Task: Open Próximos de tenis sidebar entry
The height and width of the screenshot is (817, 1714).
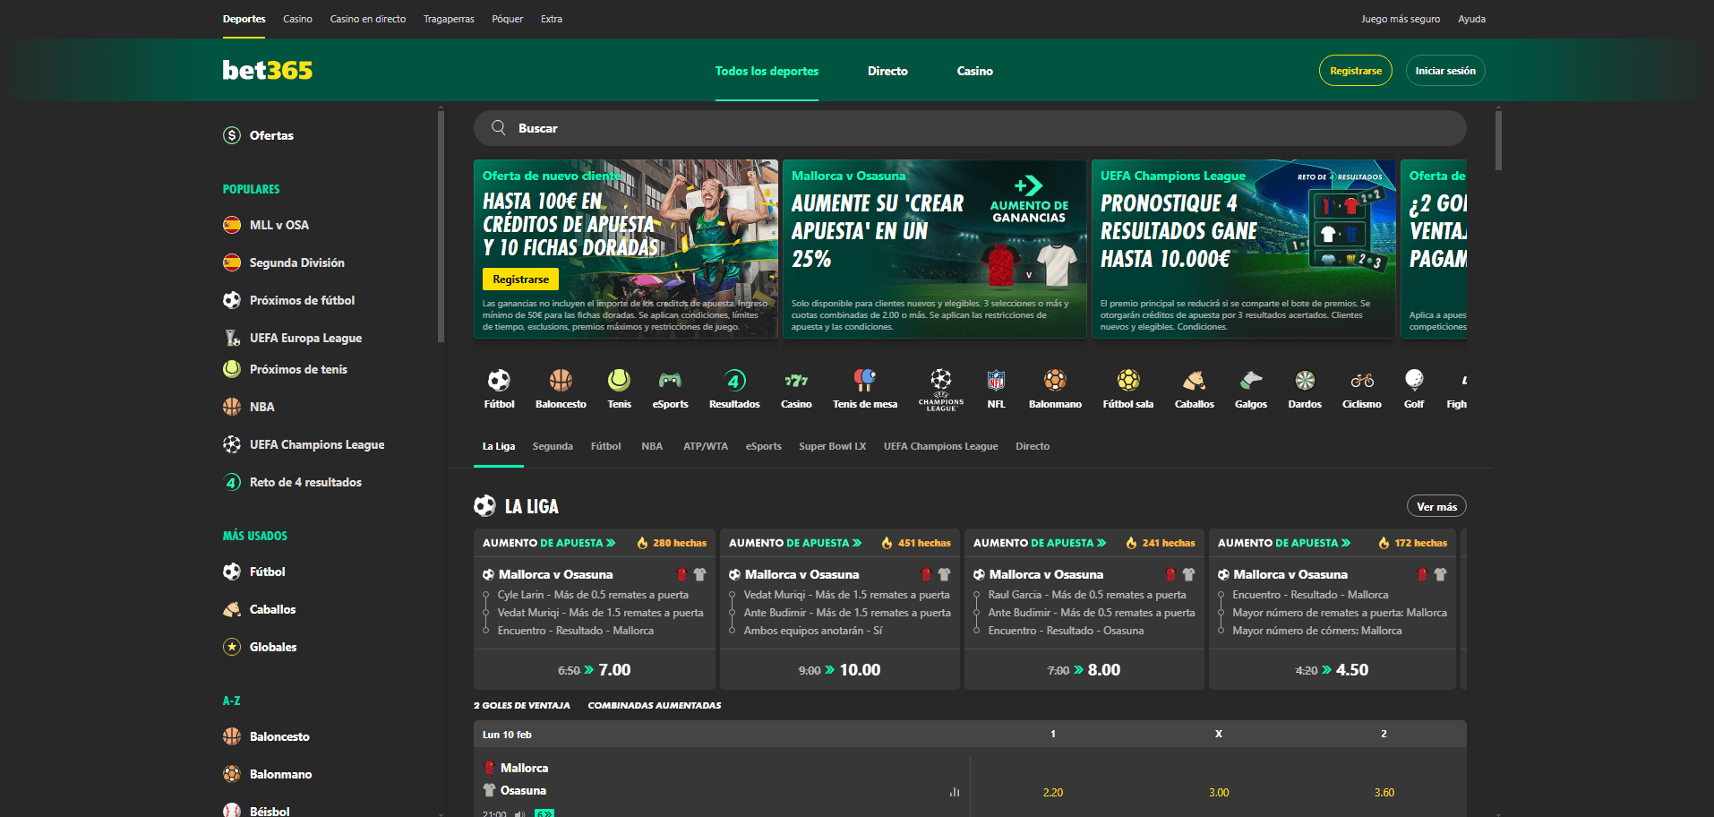Action: 298,369
